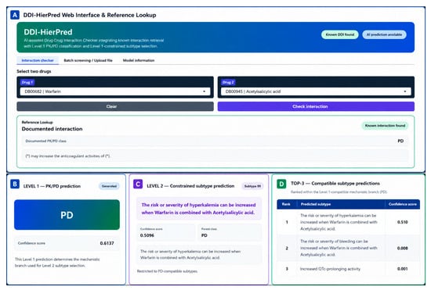The image size is (431, 290).
Task: Open the Model information tab
Action: [139, 60]
